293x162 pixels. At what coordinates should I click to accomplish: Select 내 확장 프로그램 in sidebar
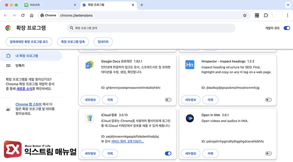[31, 56]
